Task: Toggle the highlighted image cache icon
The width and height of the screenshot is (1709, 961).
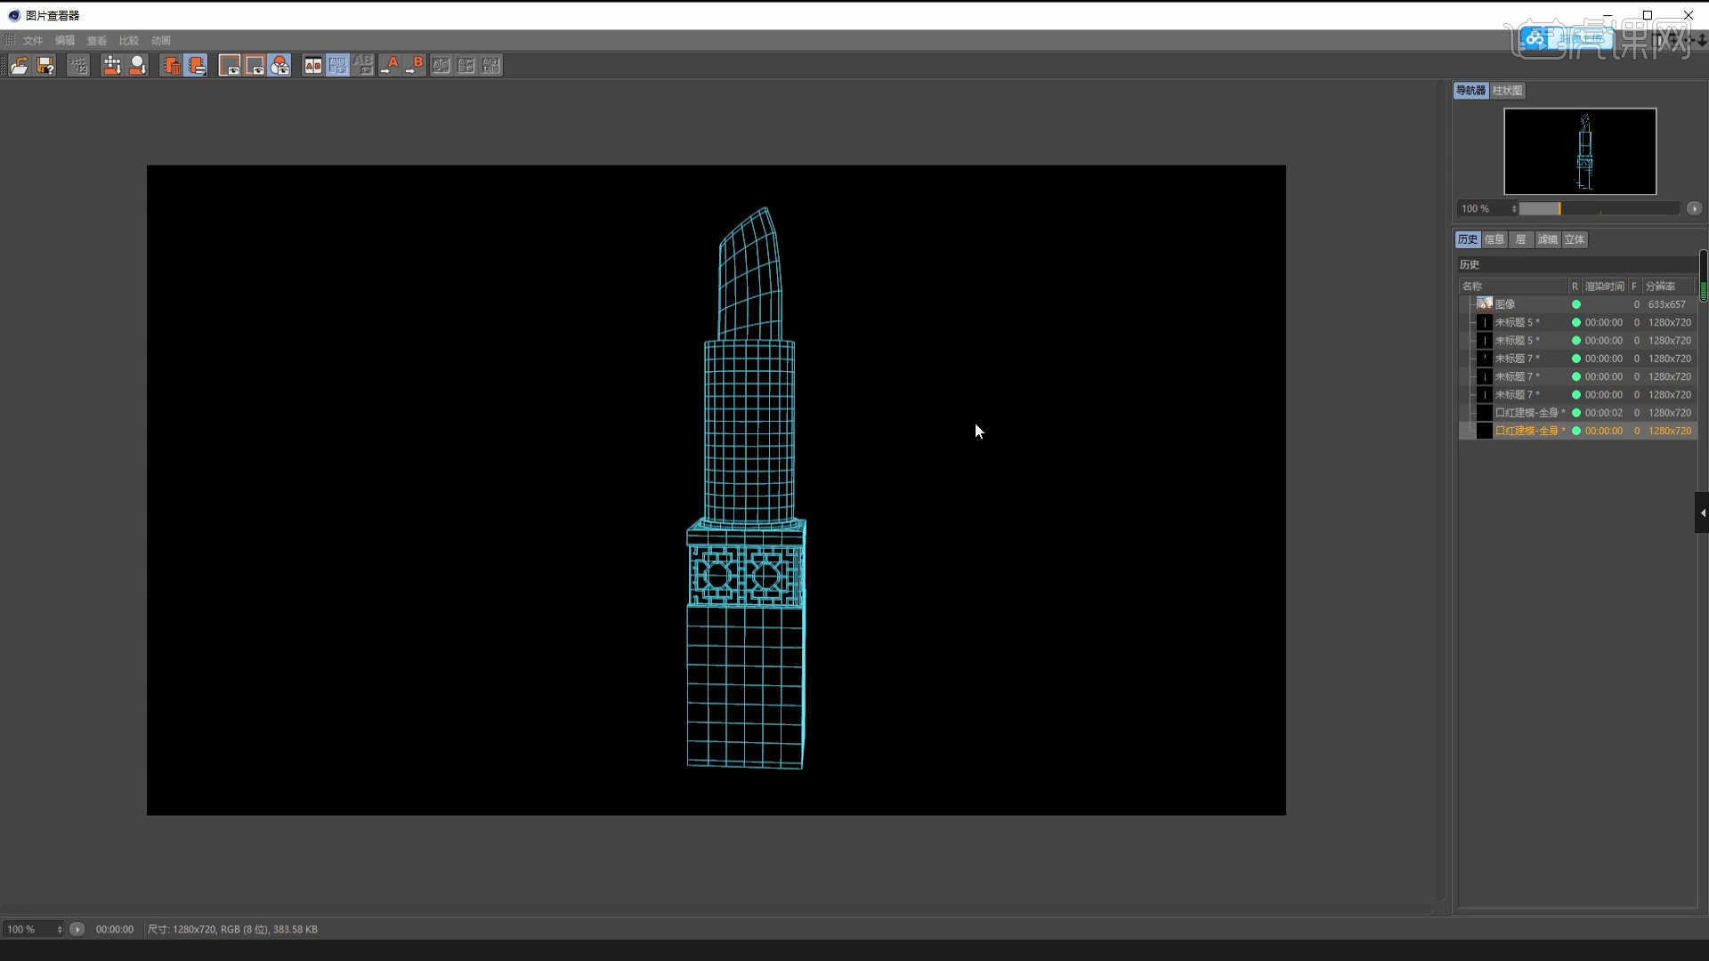Action: (x=197, y=65)
